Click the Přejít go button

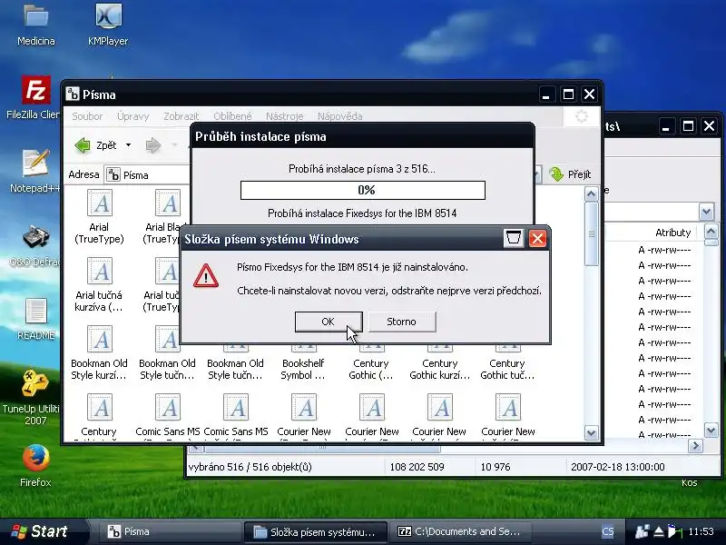coord(570,174)
